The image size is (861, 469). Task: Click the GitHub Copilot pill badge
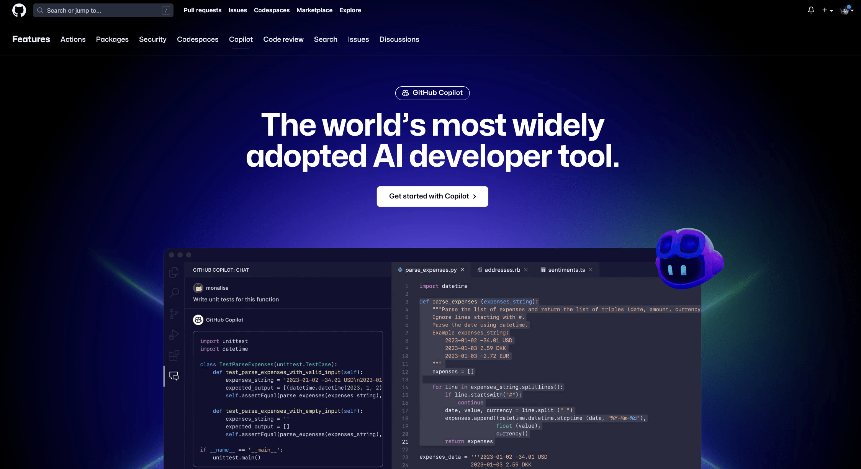click(432, 93)
